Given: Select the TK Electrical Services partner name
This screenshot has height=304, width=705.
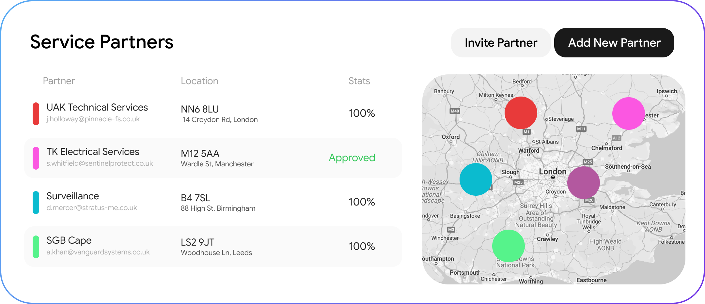Looking at the screenshot, I should pyautogui.click(x=93, y=152).
